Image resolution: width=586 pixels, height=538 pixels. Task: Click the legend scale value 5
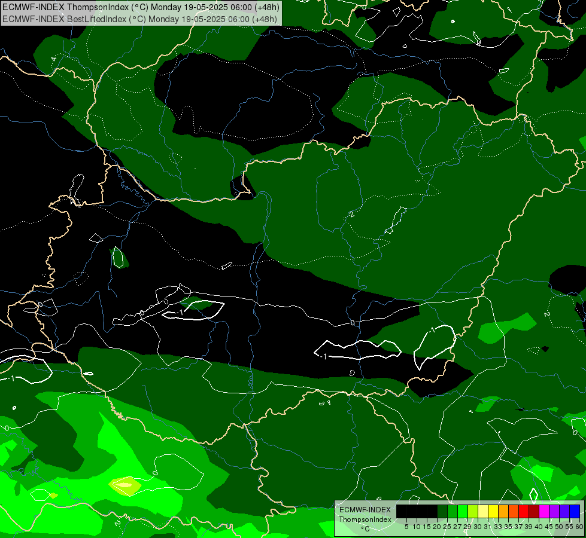point(406,527)
